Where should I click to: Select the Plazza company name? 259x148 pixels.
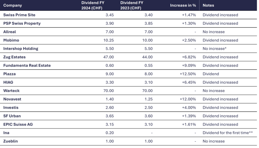click(x=9, y=74)
